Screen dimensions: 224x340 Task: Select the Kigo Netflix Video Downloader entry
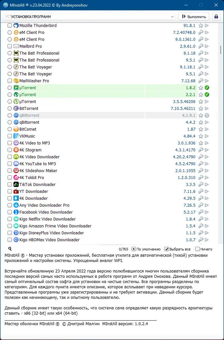pyautogui.click(x=47, y=219)
